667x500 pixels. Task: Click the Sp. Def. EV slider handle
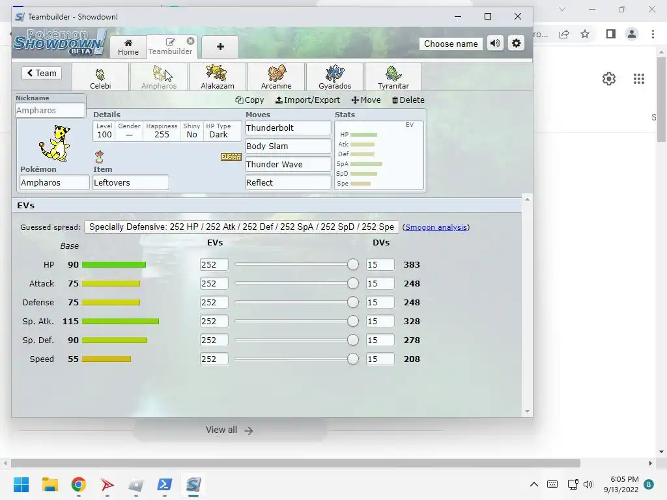pyautogui.click(x=352, y=340)
